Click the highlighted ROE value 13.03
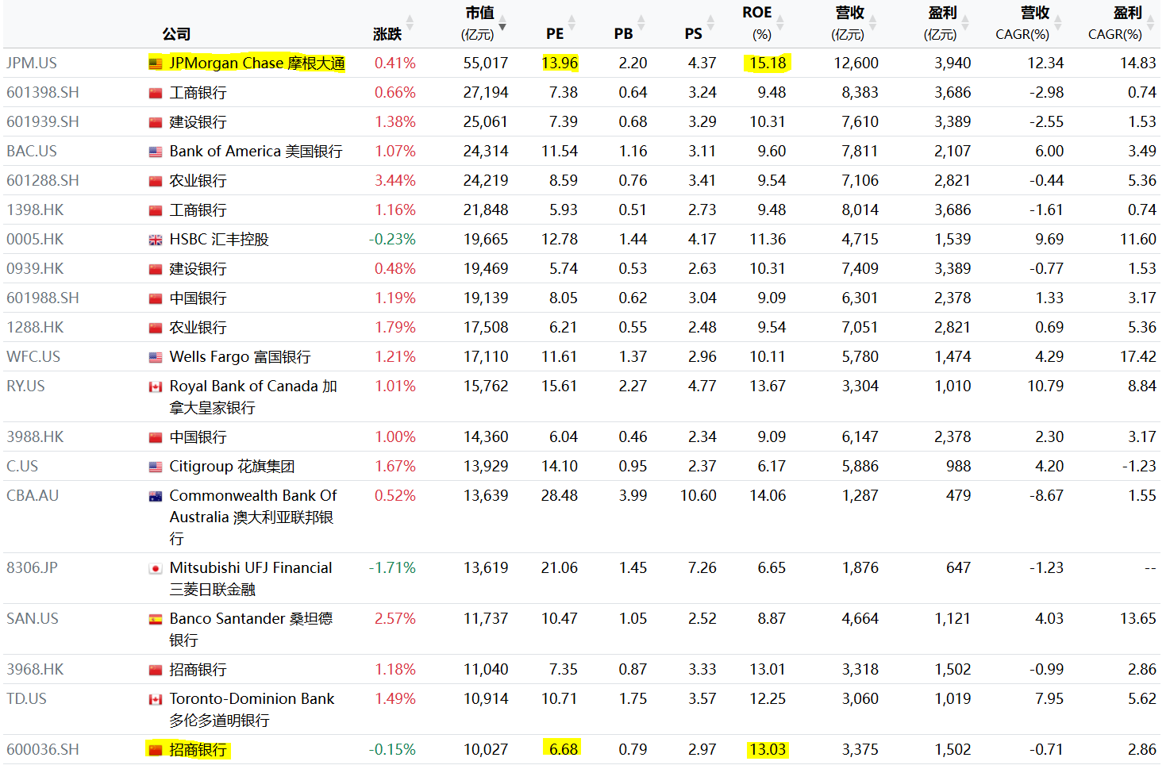This screenshot has height=769, width=1170. tap(768, 750)
